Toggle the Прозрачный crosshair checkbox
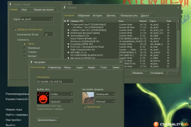The image size is (191, 127). (84, 107)
